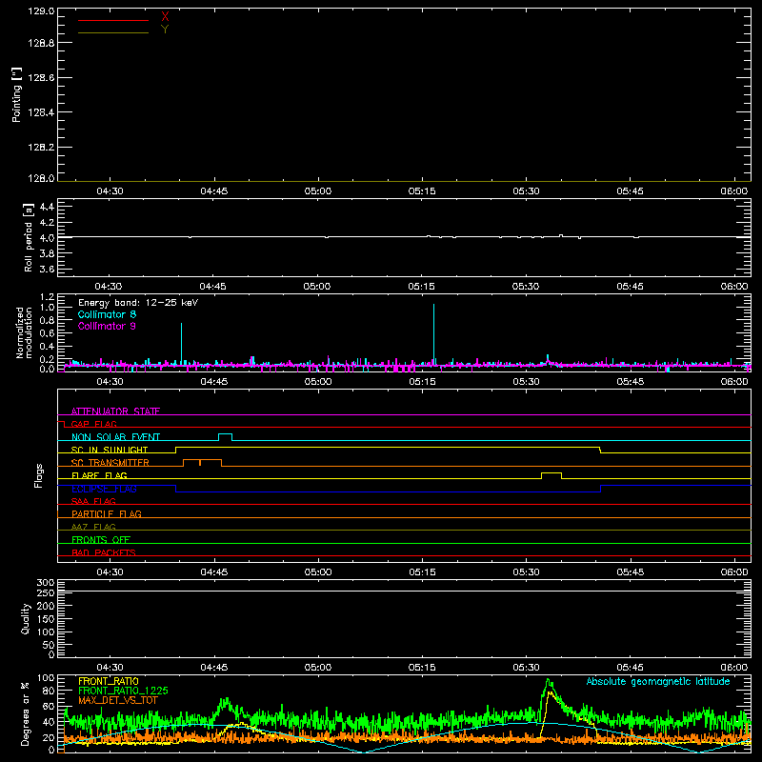Viewport: 762px width, 762px height.
Task: Select the red 'X' legend label
Action: pyautogui.click(x=165, y=17)
